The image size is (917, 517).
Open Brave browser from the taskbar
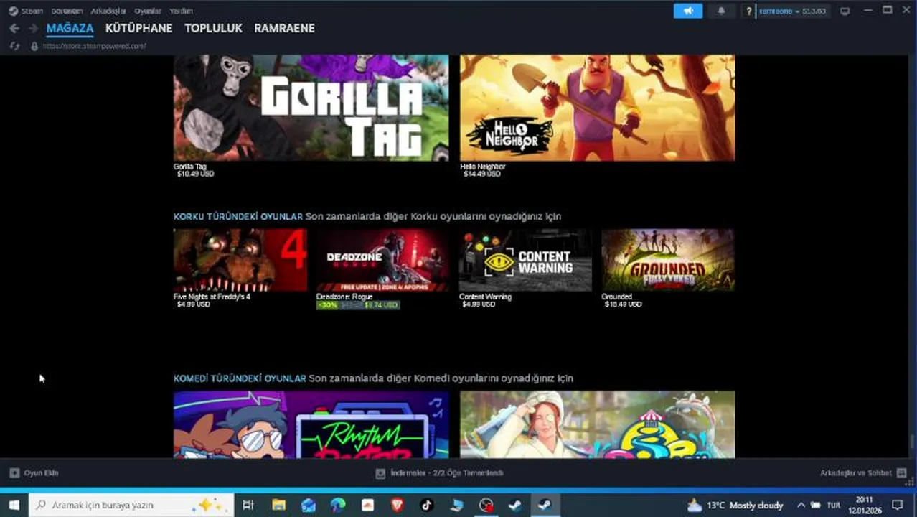pyautogui.click(x=398, y=505)
